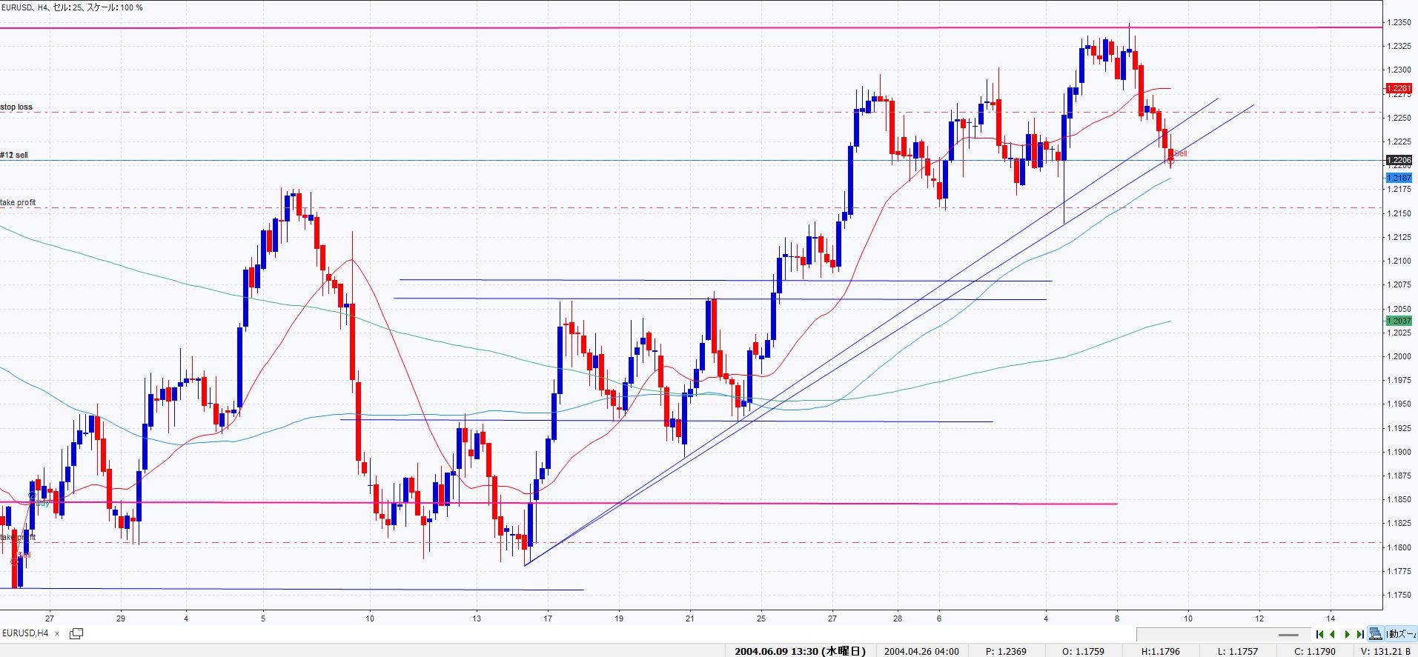This screenshot has height=657, width=1418.
Task: Click the 1.2206 current price tag
Action: (x=1399, y=160)
